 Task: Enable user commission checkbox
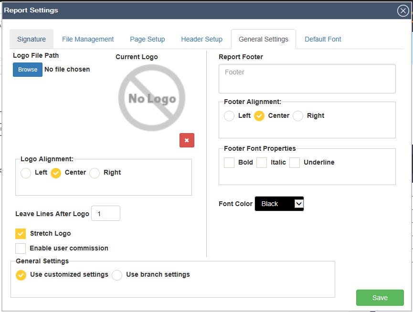pyautogui.click(x=21, y=249)
